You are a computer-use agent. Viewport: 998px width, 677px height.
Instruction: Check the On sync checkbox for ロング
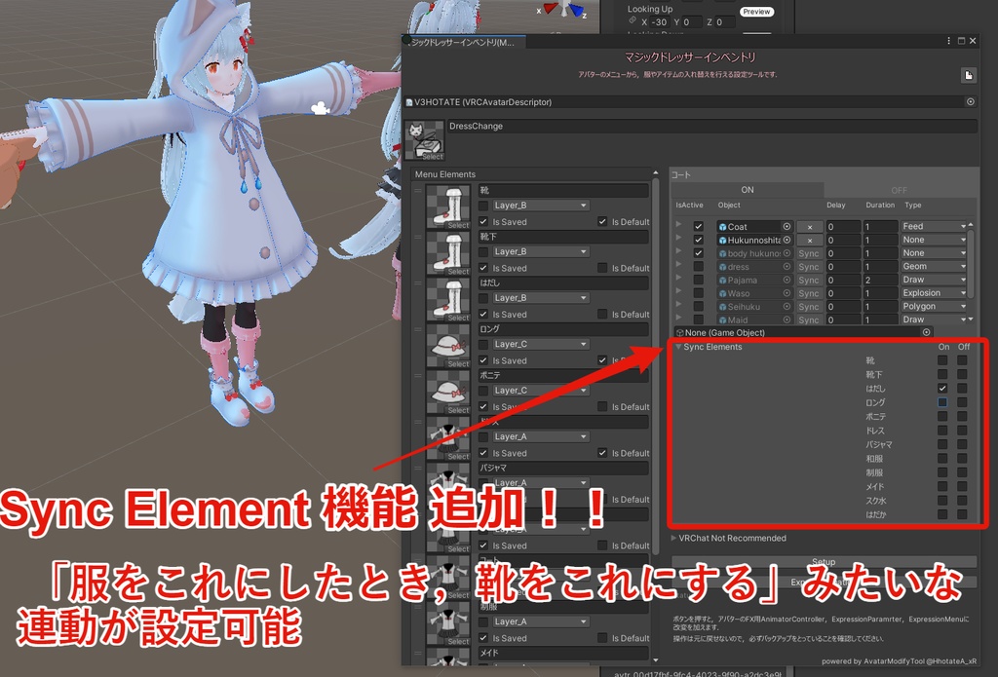[x=942, y=402]
